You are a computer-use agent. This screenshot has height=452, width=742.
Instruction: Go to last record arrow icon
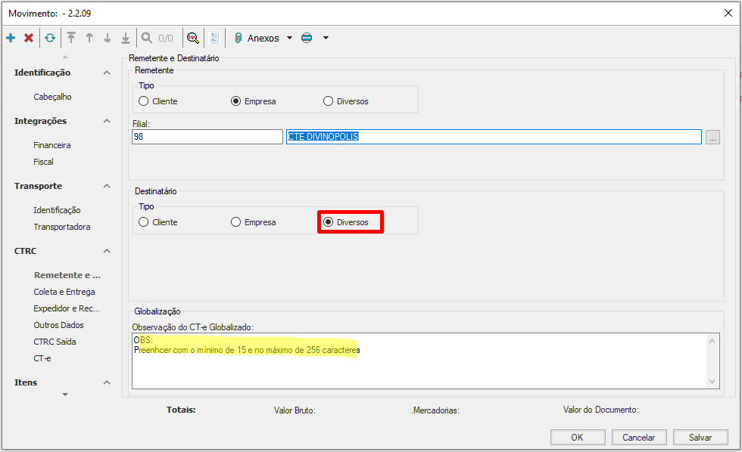coord(126,38)
